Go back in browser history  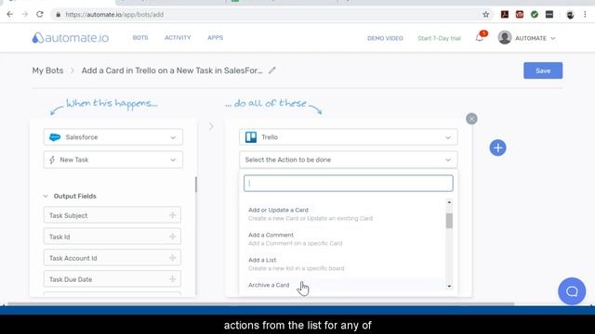(x=10, y=15)
